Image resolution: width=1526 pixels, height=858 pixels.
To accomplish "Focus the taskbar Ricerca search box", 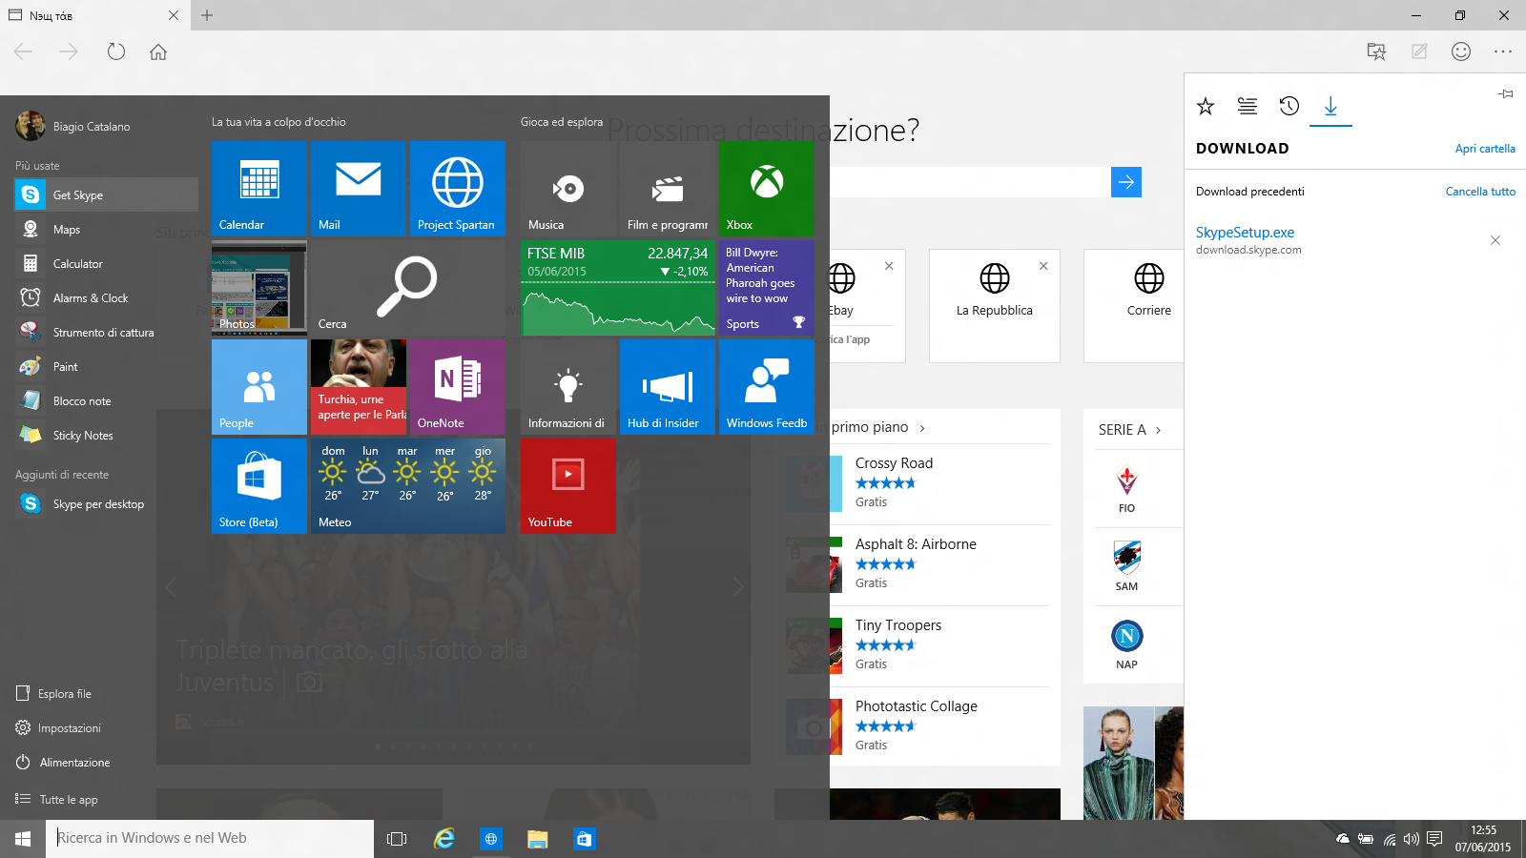I will 210,839.
